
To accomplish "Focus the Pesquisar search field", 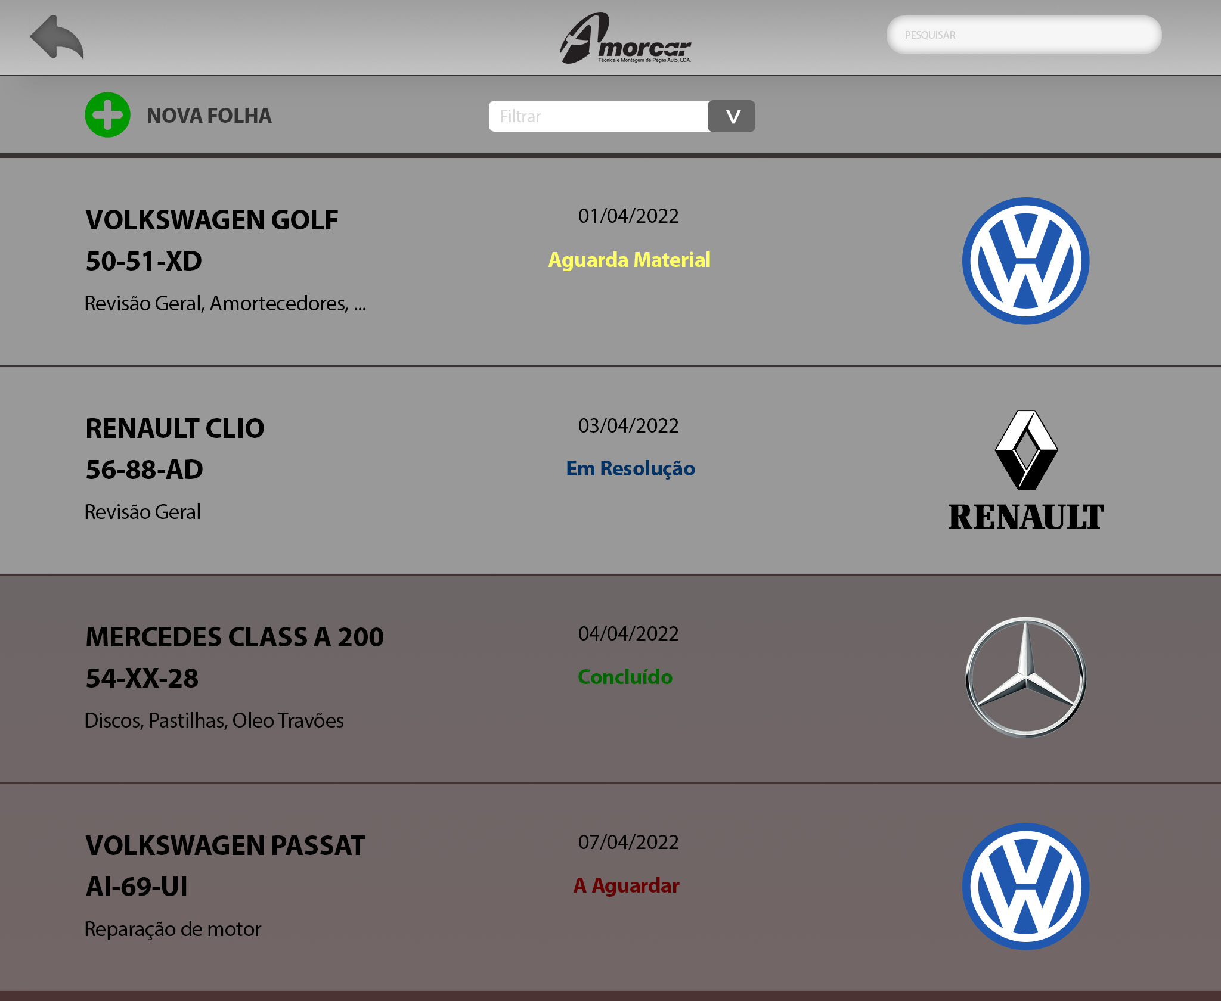I will point(1024,35).
